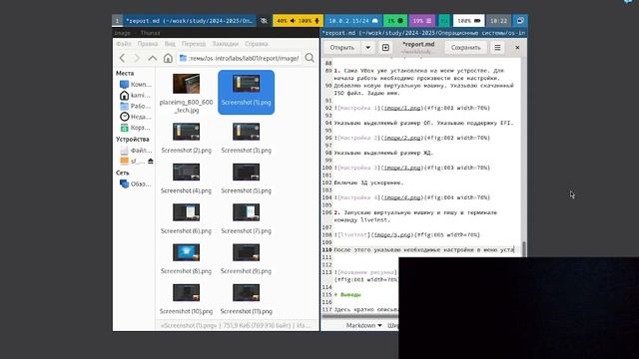
Task: Create a new document tab in editor
Action: click(385, 48)
